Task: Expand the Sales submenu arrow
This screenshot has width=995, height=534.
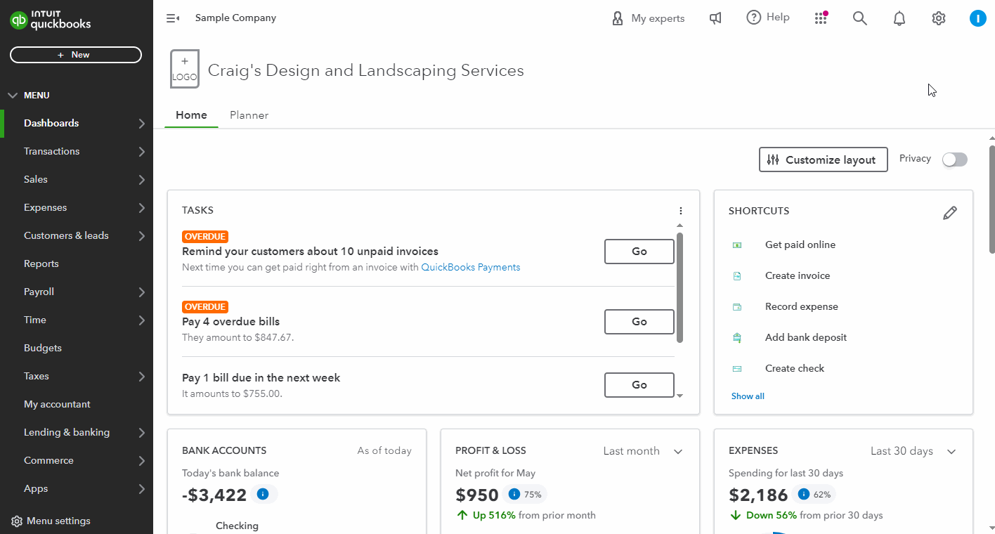Action: [x=142, y=180]
